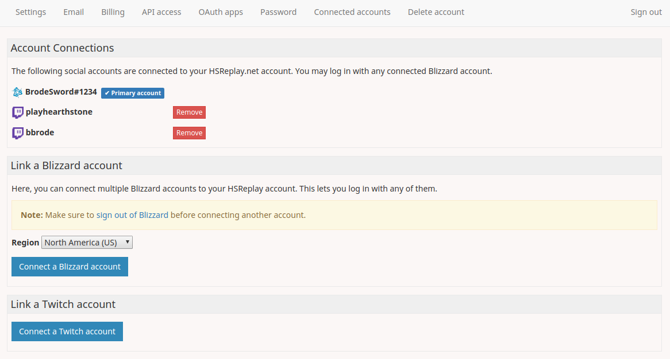The height and width of the screenshot is (359, 670).
Task: Click the Battle.net icon beside BrodeSword#1234
Action: coord(17,92)
